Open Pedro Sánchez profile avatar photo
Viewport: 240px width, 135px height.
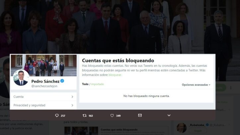coord(21,78)
